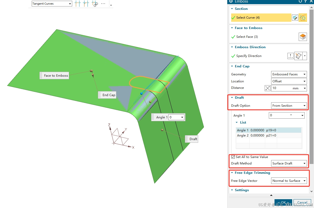Viewport: 314px width, 208px height.
Task: Click the OK button
Action: (x=283, y=203)
